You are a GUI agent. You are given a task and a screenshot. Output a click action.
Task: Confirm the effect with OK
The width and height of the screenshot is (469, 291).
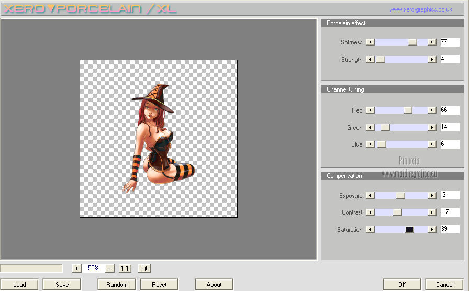click(x=402, y=285)
